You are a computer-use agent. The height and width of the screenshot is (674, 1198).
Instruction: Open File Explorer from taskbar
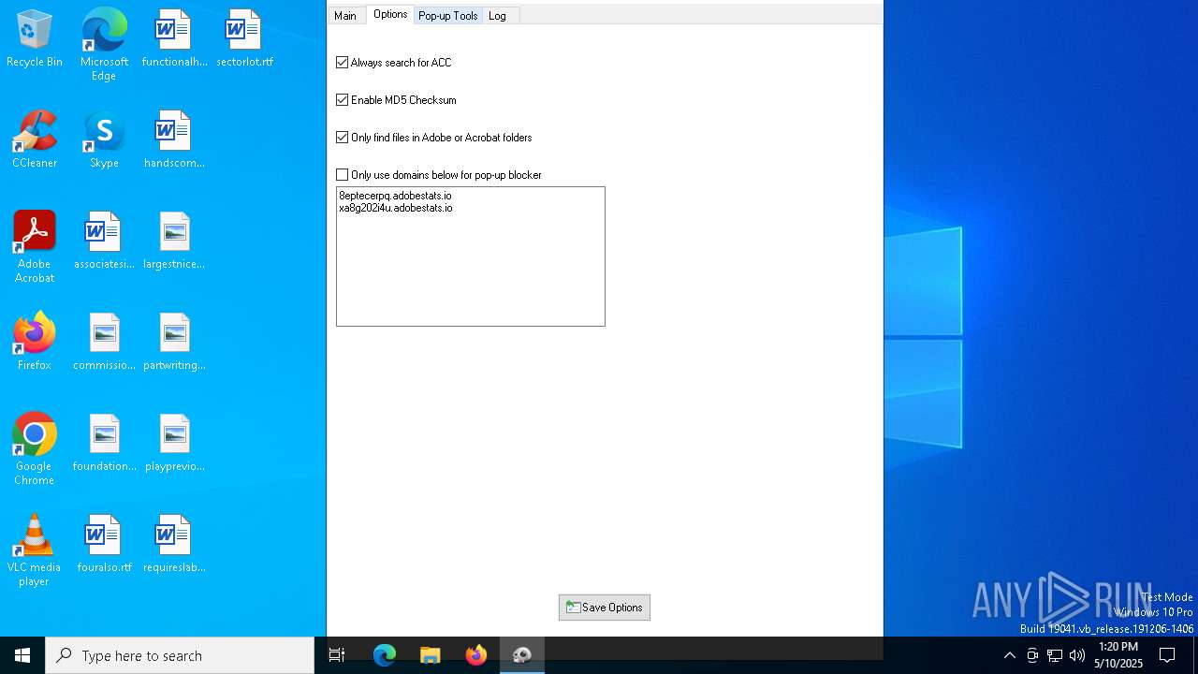[x=431, y=655]
